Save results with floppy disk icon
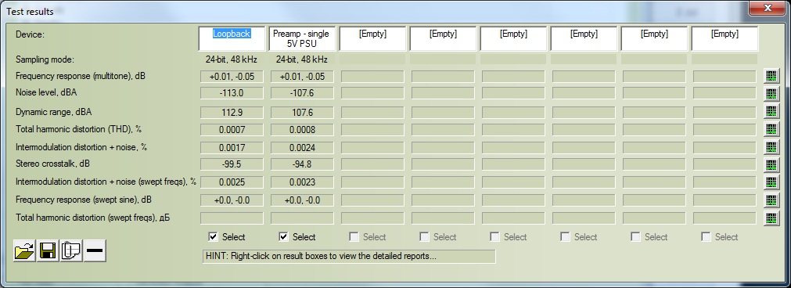The image size is (791, 288). 48,250
